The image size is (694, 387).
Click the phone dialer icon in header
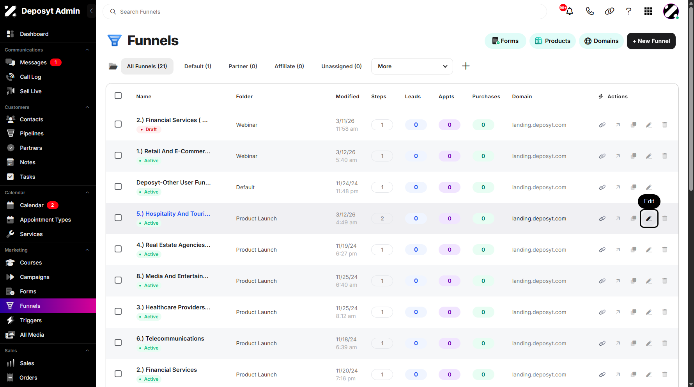(590, 11)
